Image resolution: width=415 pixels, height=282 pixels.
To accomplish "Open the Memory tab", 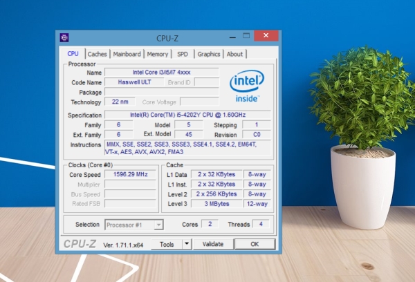I will click(158, 54).
